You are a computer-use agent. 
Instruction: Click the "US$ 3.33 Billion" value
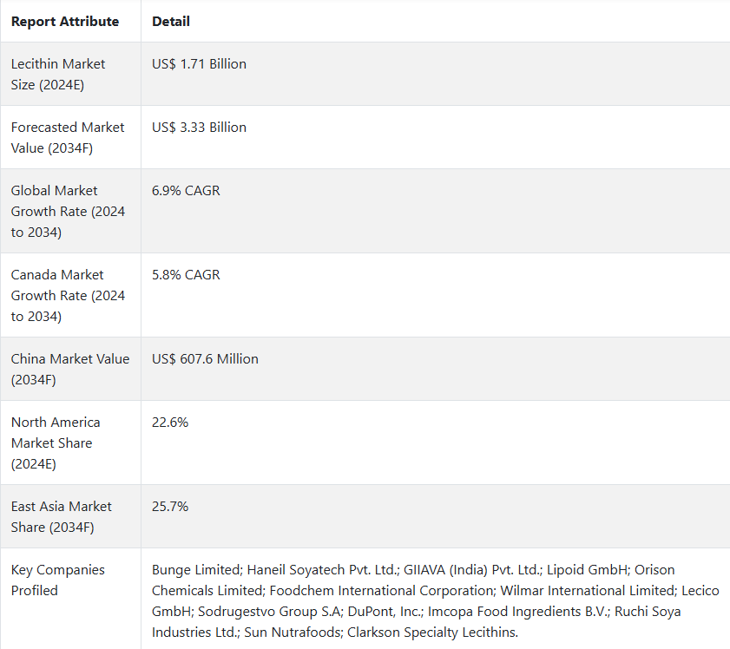coord(199,128)
